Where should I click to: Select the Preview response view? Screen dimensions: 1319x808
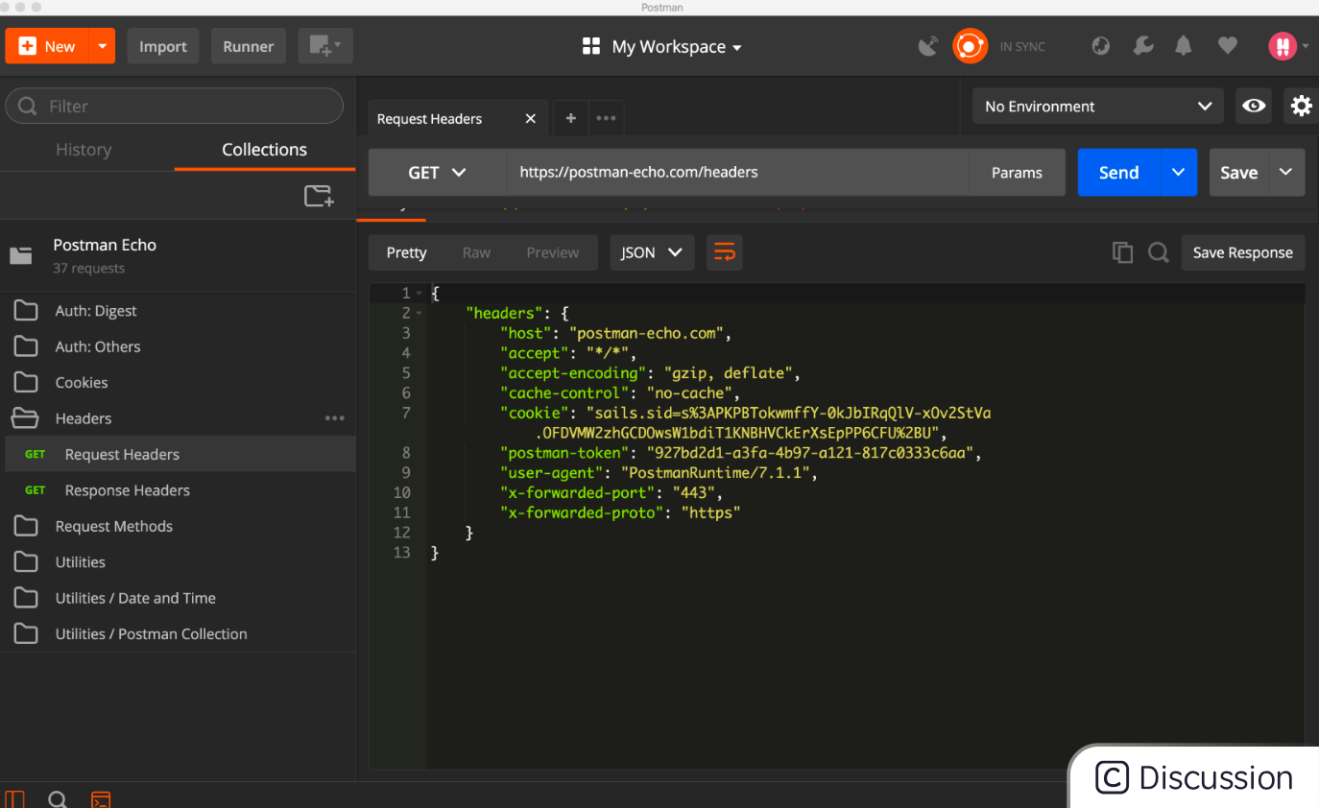(553, 252)
